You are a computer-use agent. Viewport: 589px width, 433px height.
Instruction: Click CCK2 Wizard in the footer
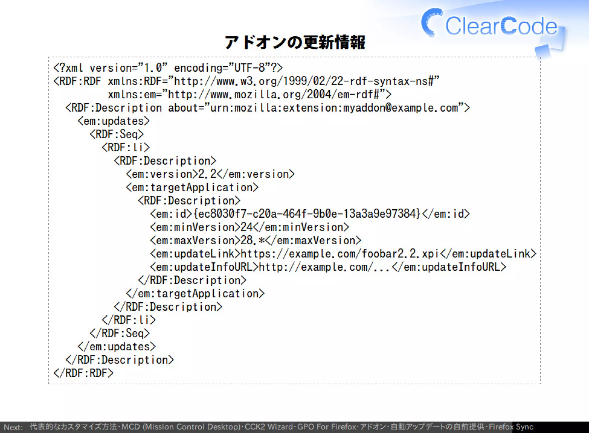269,427
